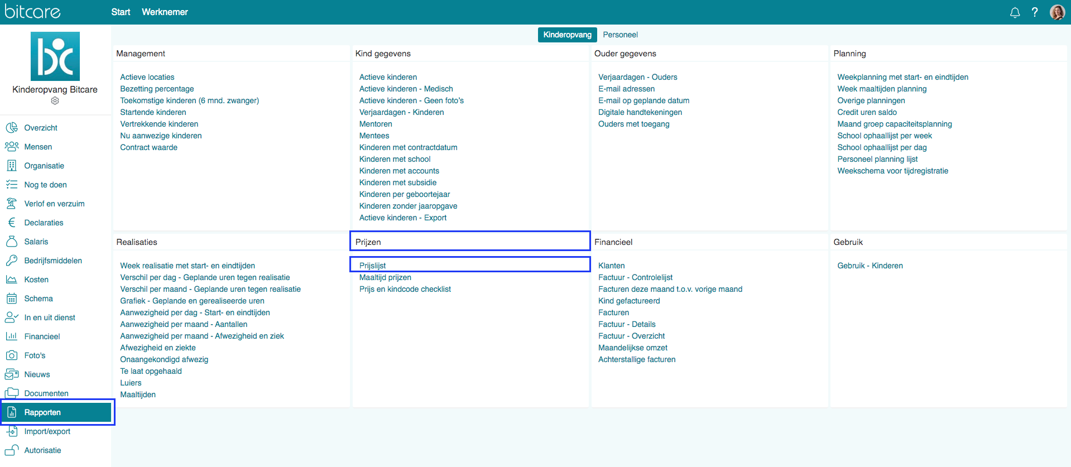Viewport: 1071px width, 467px height.
Task: Open the Mensen sidebar label
Action: (x=38, y=147)
